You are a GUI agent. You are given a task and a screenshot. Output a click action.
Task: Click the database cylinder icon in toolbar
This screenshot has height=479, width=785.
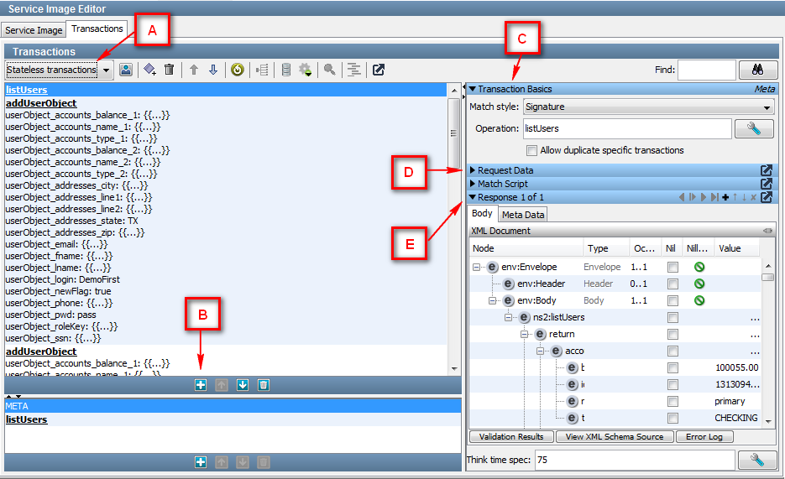click(285, 70)
